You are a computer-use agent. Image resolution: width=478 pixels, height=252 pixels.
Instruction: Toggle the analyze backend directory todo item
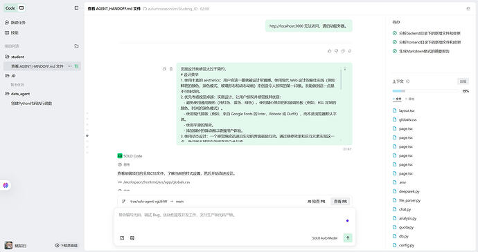pyautogui.click(x=427, y=33)
